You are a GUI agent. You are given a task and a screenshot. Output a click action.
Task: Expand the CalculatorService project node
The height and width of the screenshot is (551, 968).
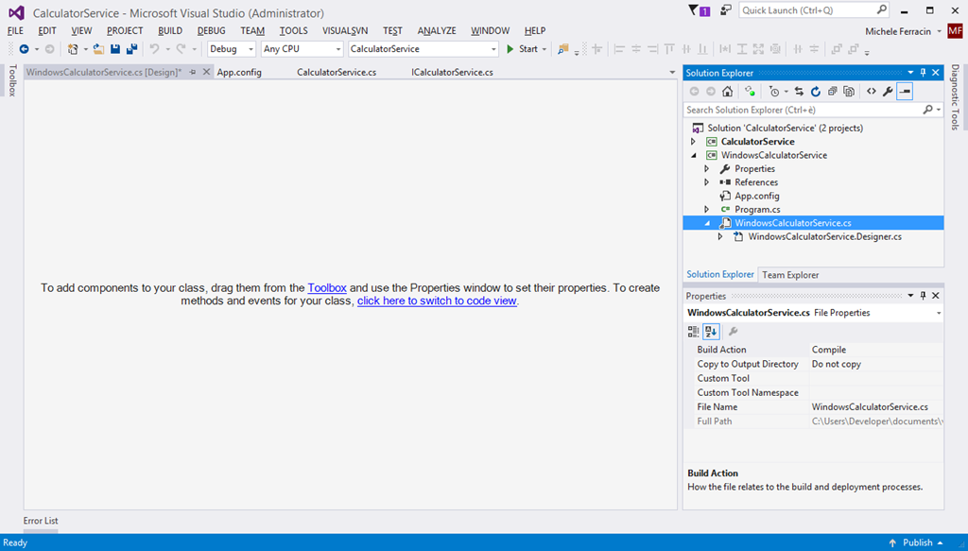point(693,142)
